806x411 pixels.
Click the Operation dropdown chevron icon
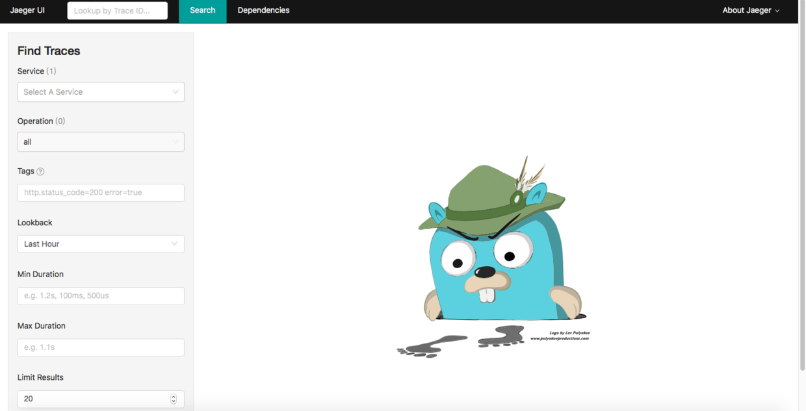coord(175,142)
